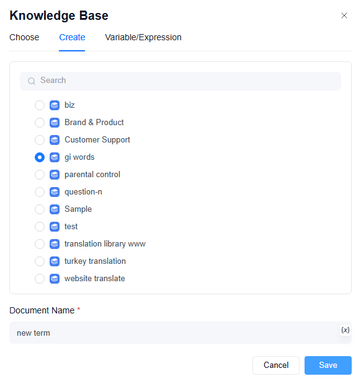Switch to the Variable/Expression tab
The width and height of the screenshot is (361, 384).
[x=143, y=37]
